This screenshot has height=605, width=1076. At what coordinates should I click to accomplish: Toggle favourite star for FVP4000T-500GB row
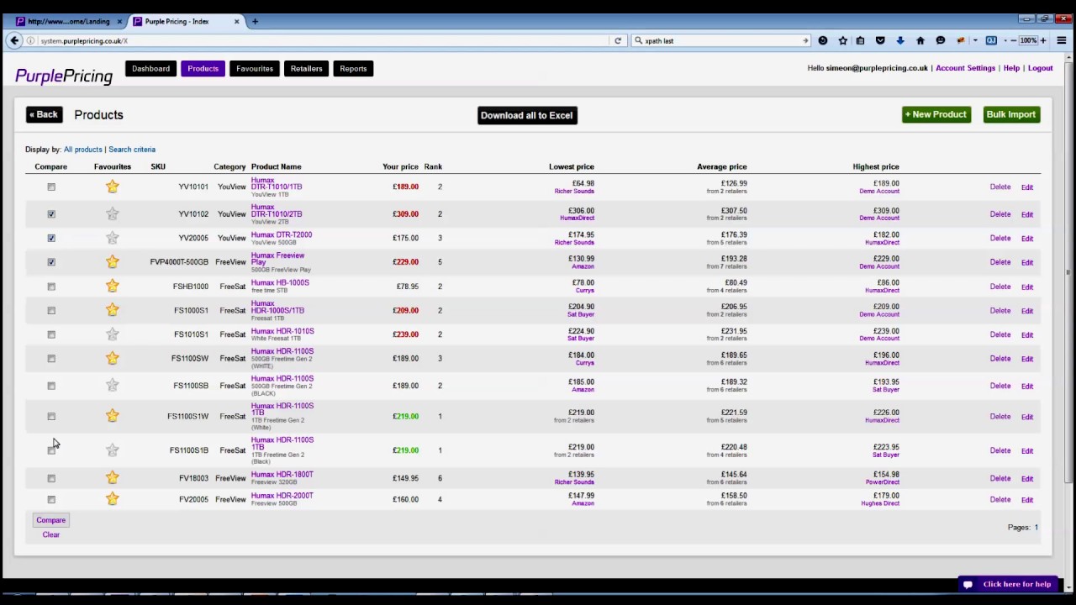(x=113, y=262)
